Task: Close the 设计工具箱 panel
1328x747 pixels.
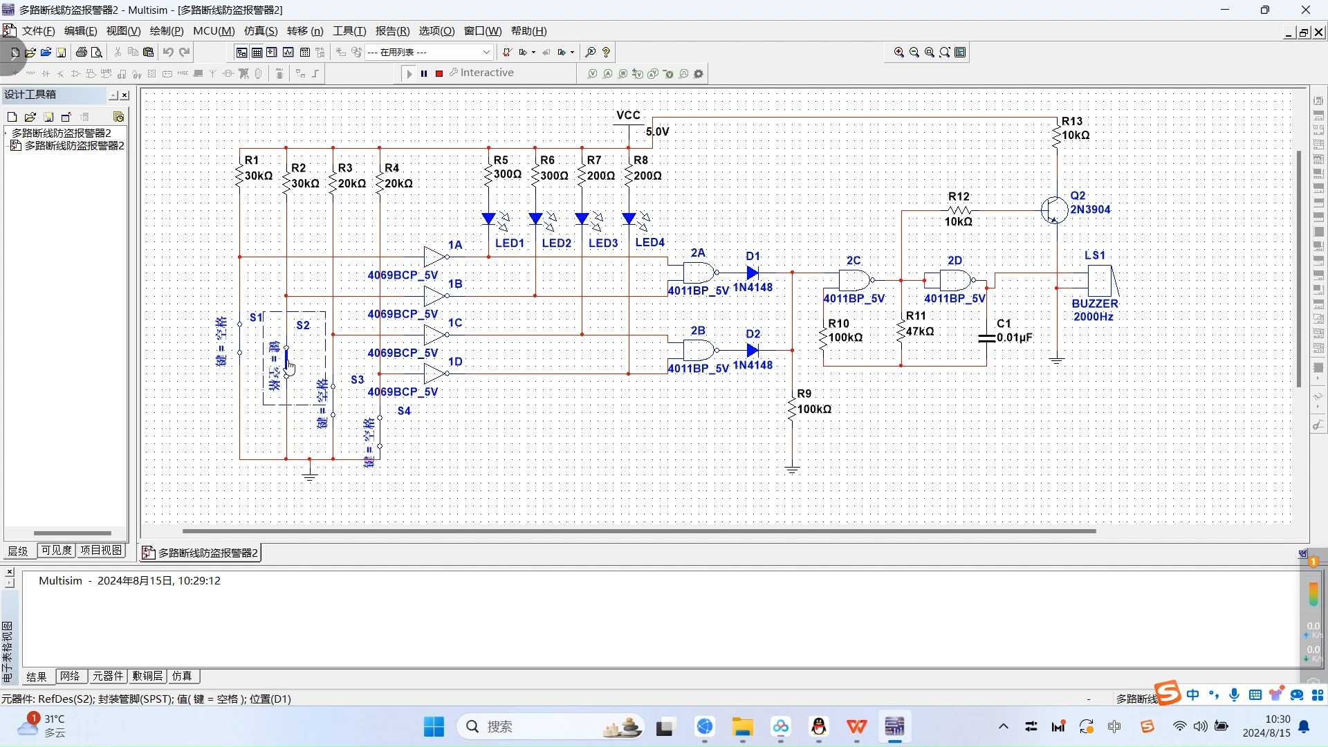Action: 124,95
